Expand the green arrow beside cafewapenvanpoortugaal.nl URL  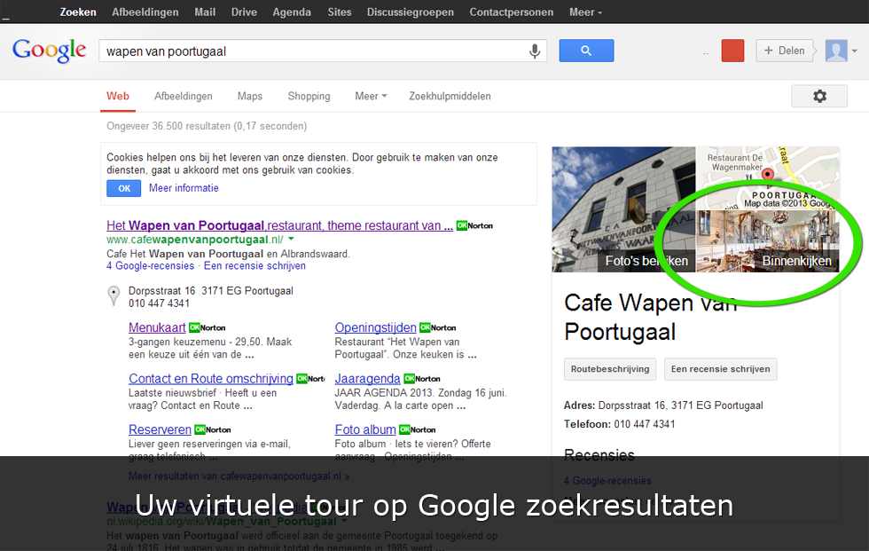tap(291, 240)
